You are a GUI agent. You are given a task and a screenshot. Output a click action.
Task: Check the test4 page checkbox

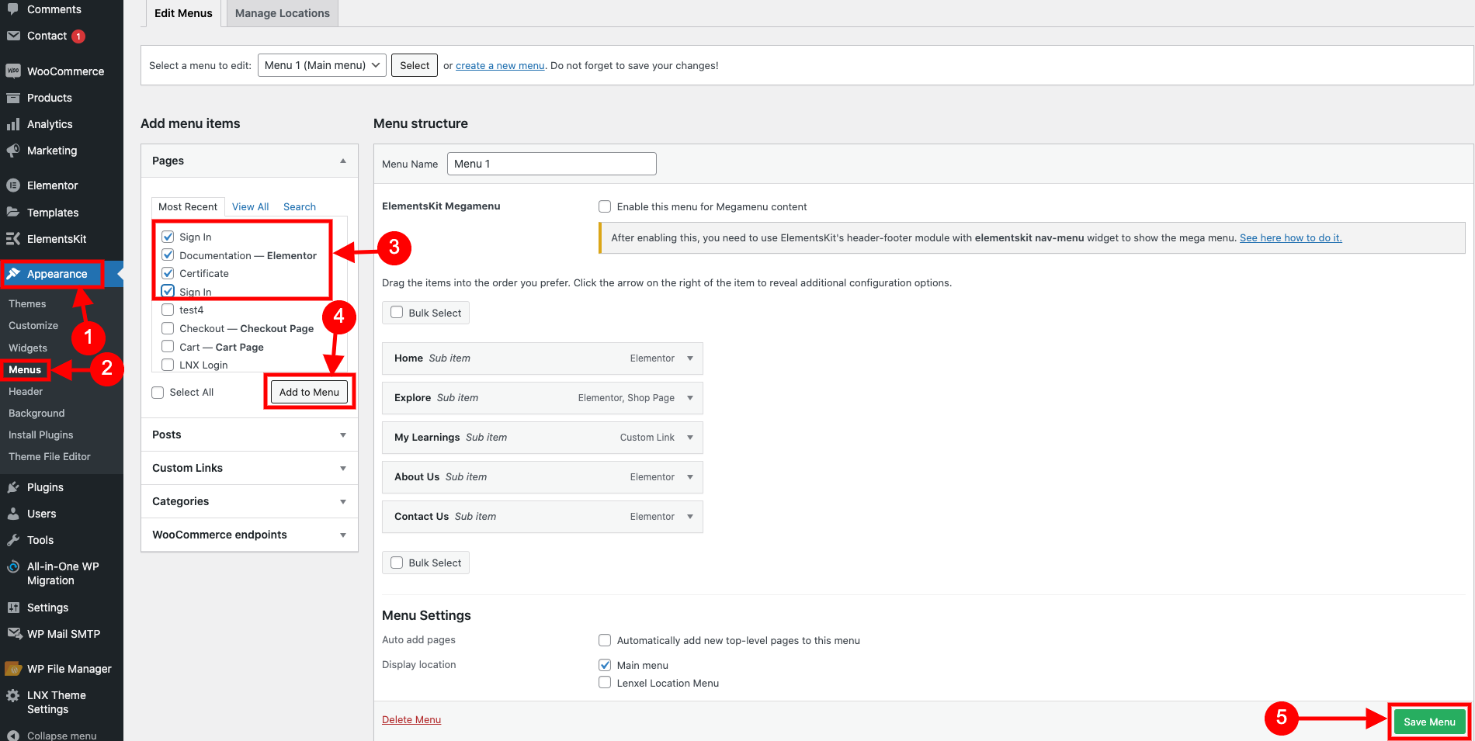coord(168,310)
